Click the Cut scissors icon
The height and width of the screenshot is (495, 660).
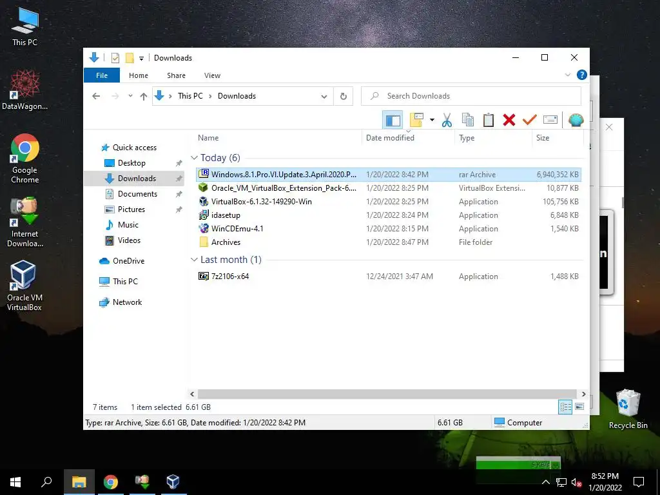tap(447, 120)
